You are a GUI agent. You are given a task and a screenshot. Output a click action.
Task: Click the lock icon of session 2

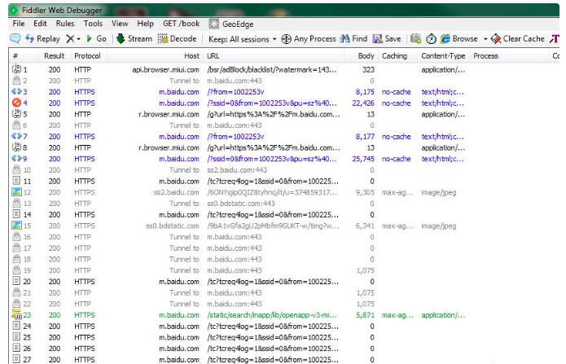point(16,80)
